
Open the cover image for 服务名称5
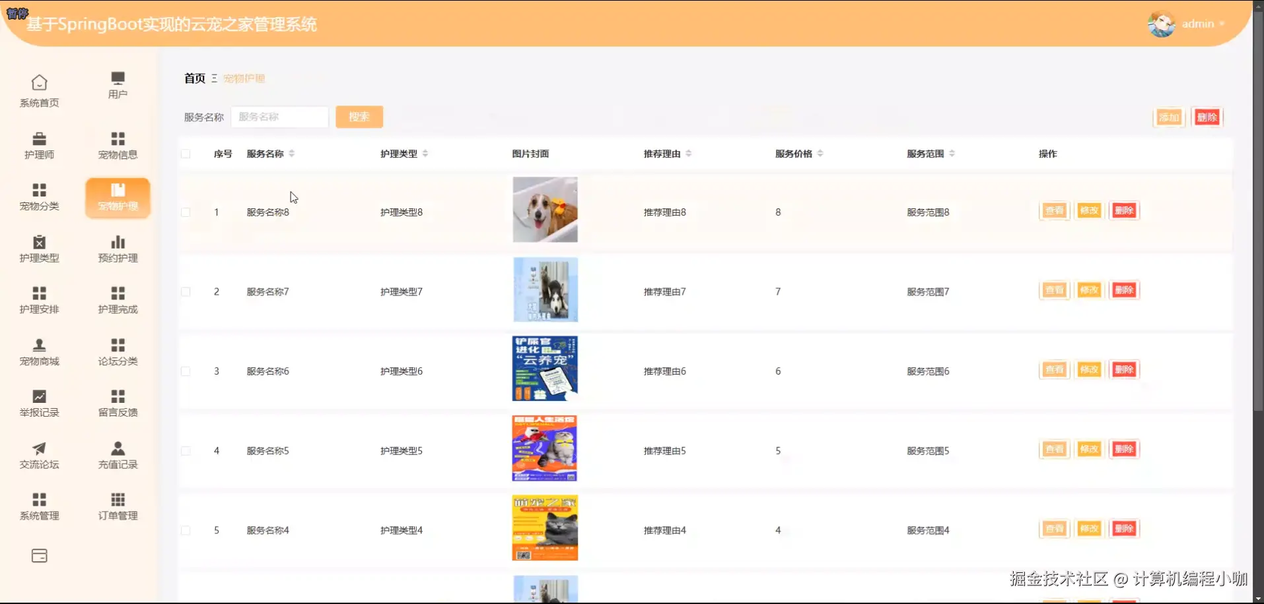(545, 448)
